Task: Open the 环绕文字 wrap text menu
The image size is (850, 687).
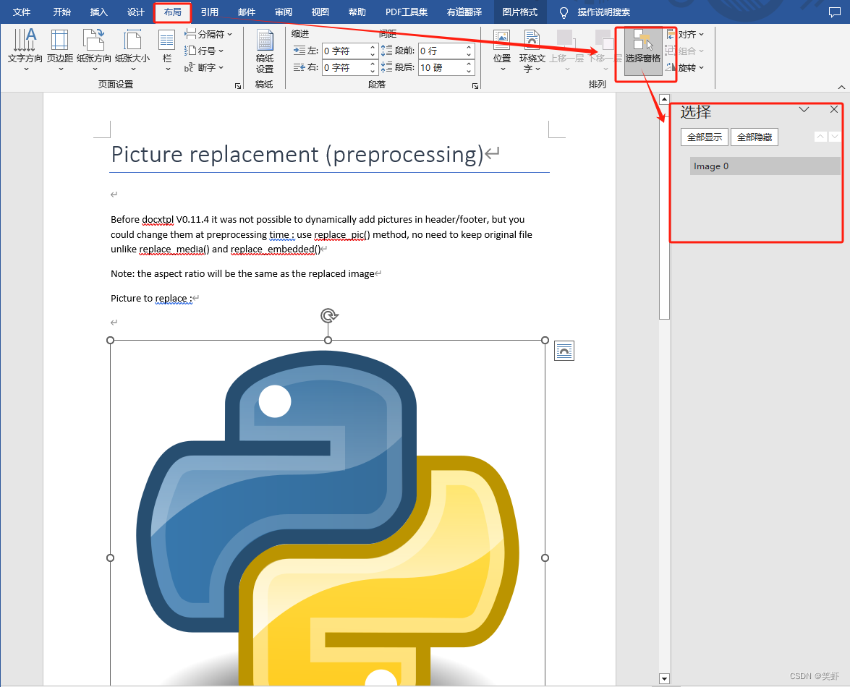Action: click(532, 50)
